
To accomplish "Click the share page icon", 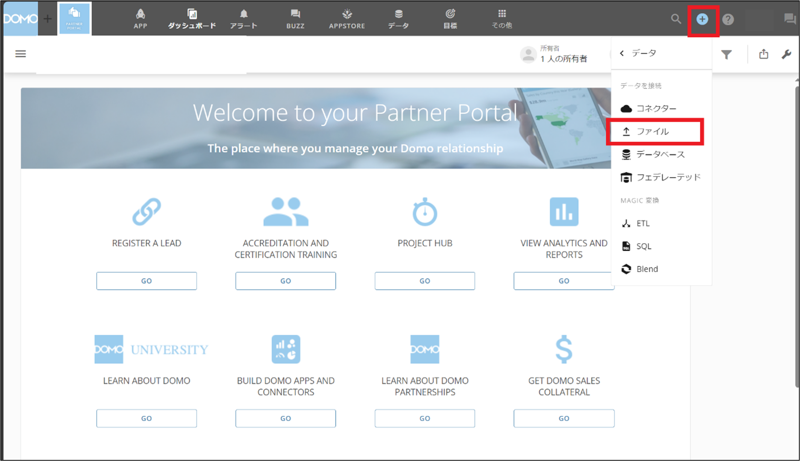I will pos(764,54).
